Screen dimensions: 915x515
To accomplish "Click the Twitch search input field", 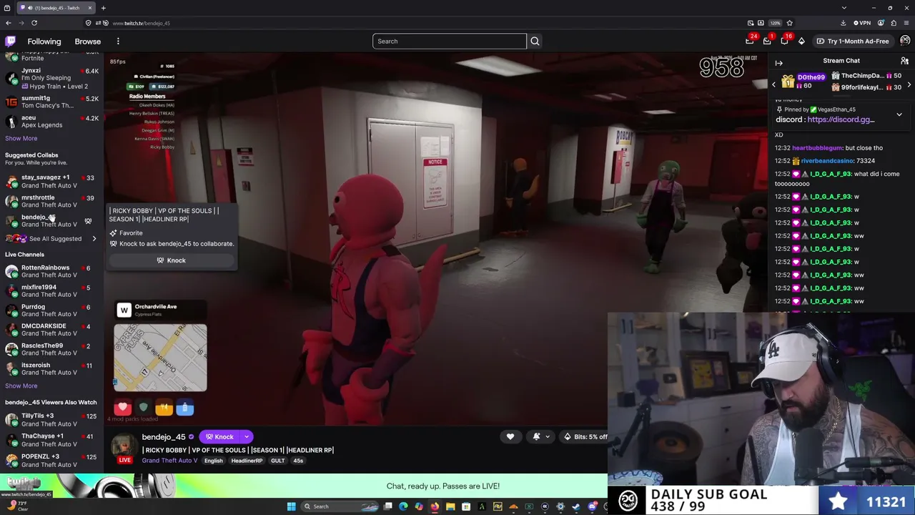I will (x=450, y=41).
